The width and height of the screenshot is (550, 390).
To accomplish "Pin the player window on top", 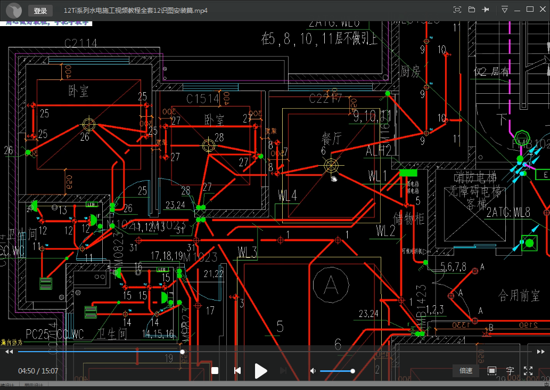I will tap(486, 10).
